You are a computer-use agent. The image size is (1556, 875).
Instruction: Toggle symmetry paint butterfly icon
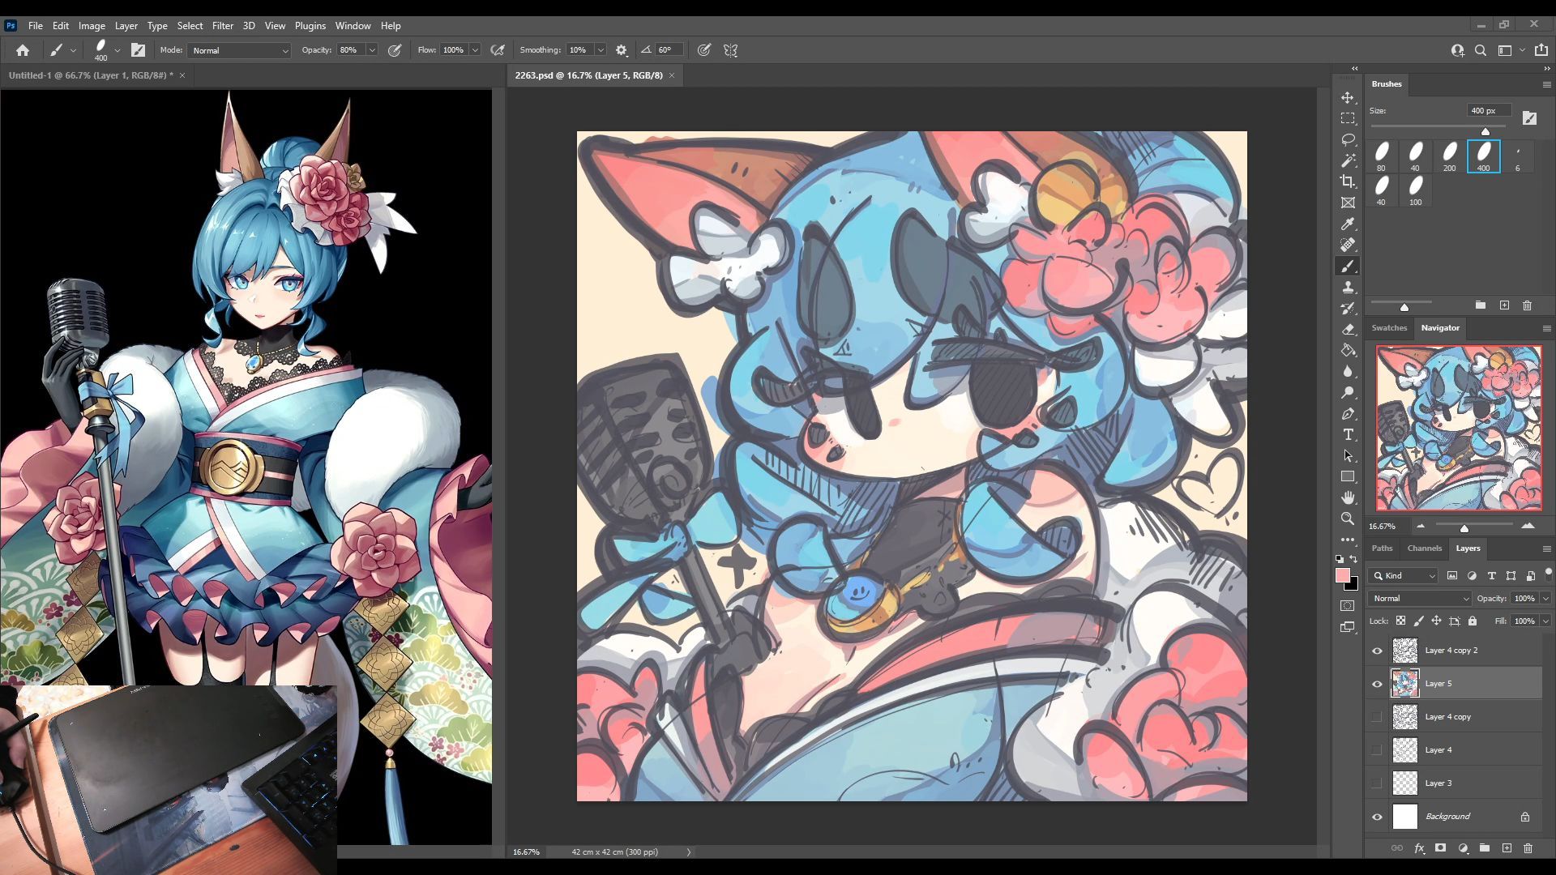click(x=731, y=50)
